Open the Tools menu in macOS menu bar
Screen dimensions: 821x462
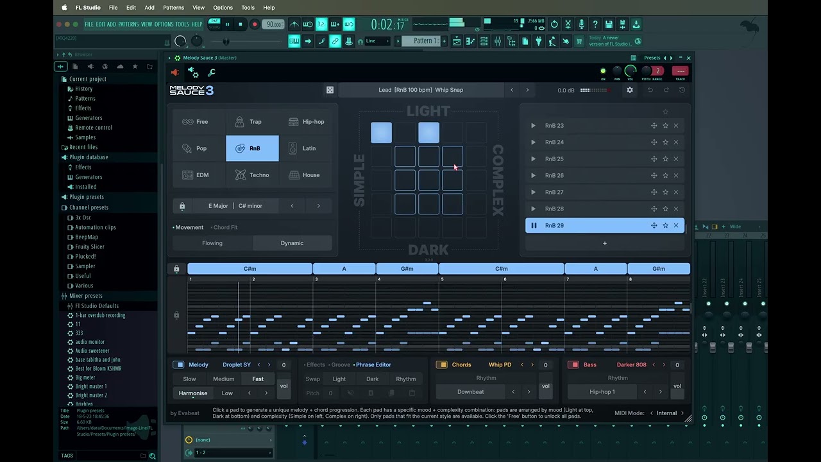coord(248,8)
